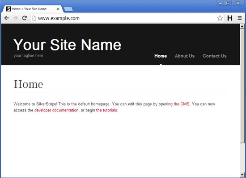The image size is (246, 178).
Task: Click the scrollbar down arrow
Action: (x=242, y=175)
